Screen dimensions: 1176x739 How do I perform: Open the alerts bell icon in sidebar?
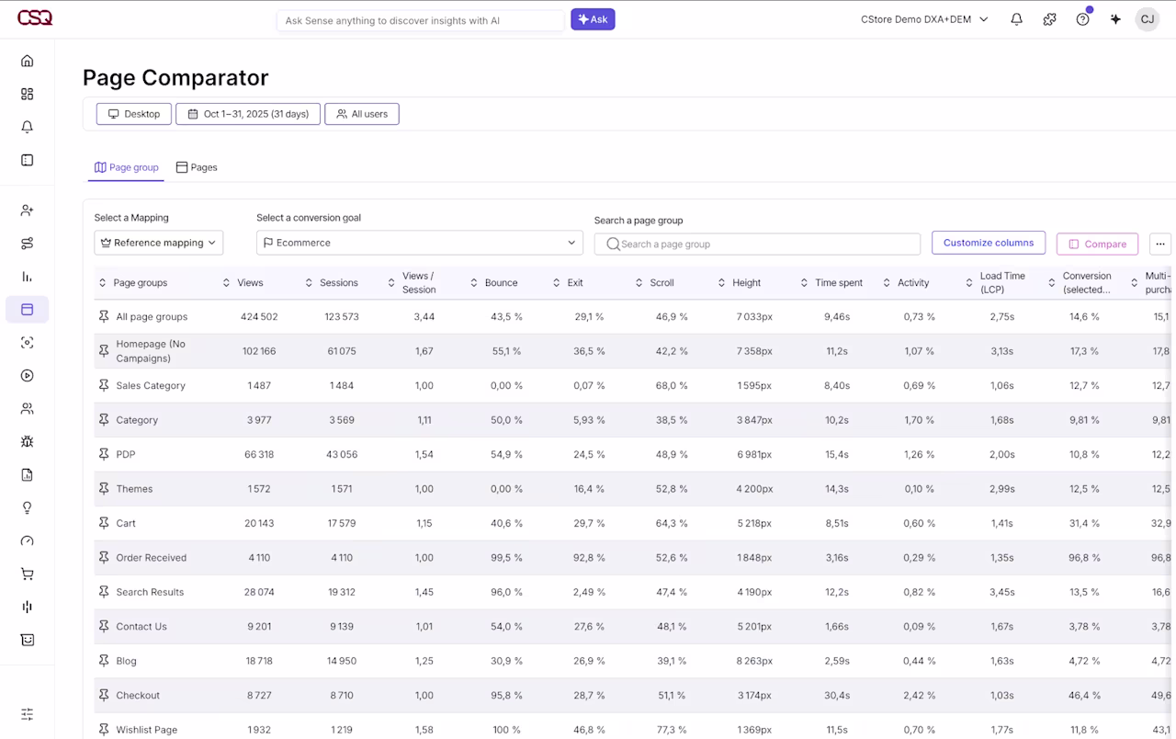pos(27,127)
